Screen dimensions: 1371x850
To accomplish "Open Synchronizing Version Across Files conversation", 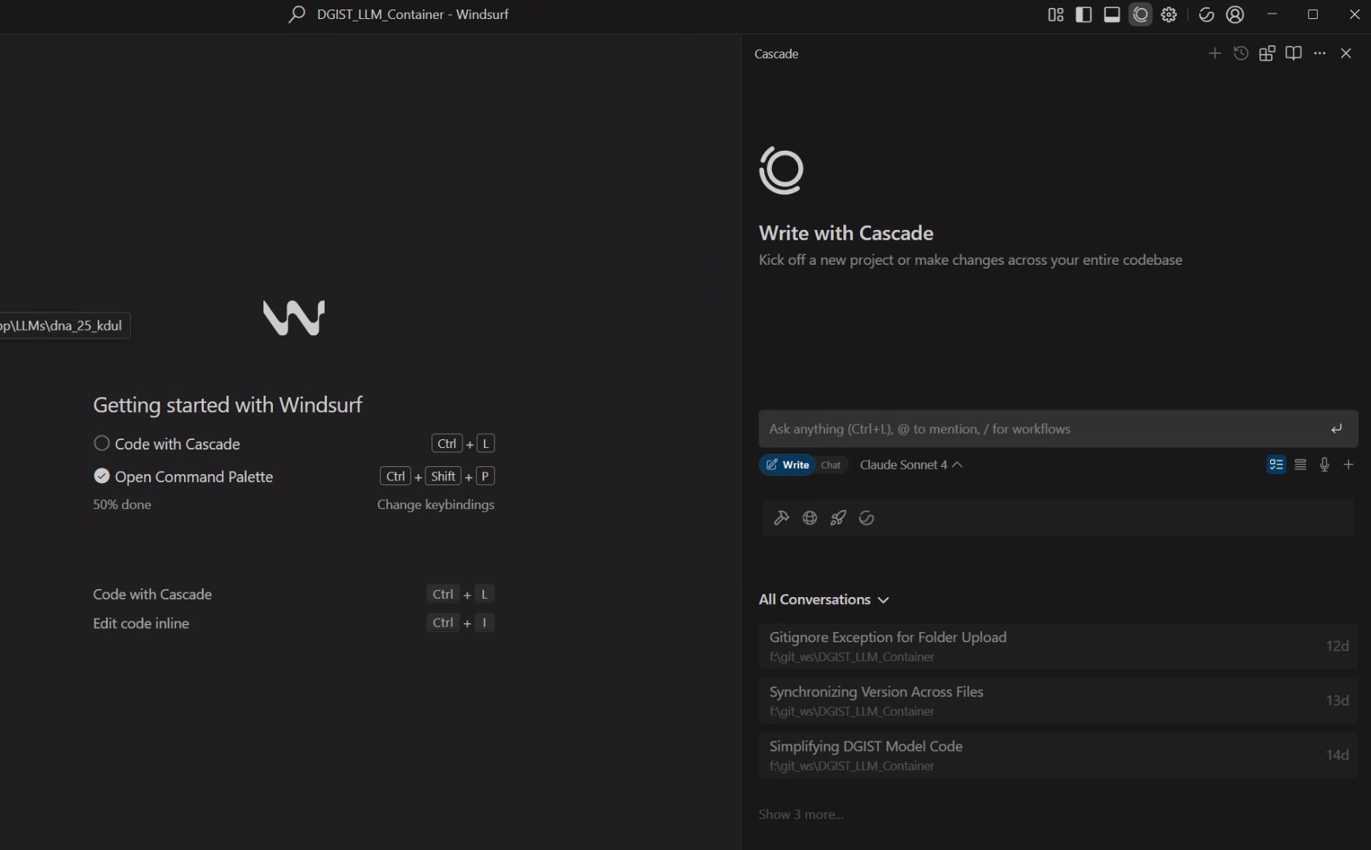I will pyautogui.click(x=1058, y=701).
